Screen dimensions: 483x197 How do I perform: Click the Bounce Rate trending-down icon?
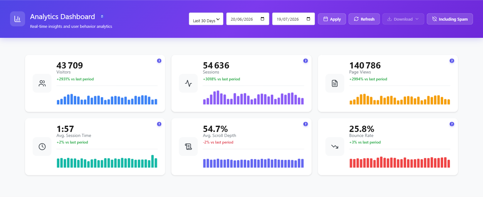pyautogui.click(x=335, y=146)
